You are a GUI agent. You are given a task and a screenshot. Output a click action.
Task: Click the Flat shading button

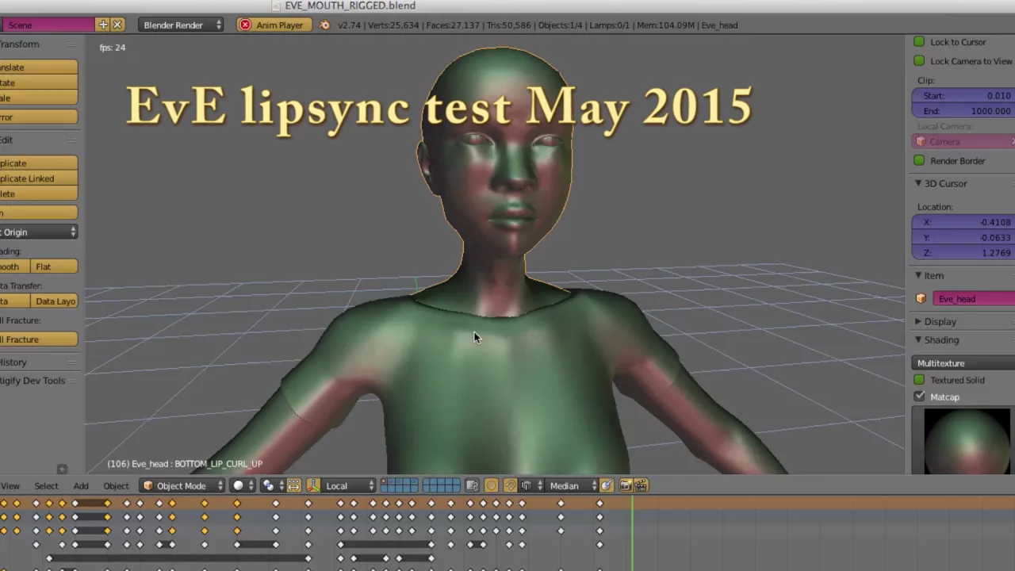coord(54,266)
